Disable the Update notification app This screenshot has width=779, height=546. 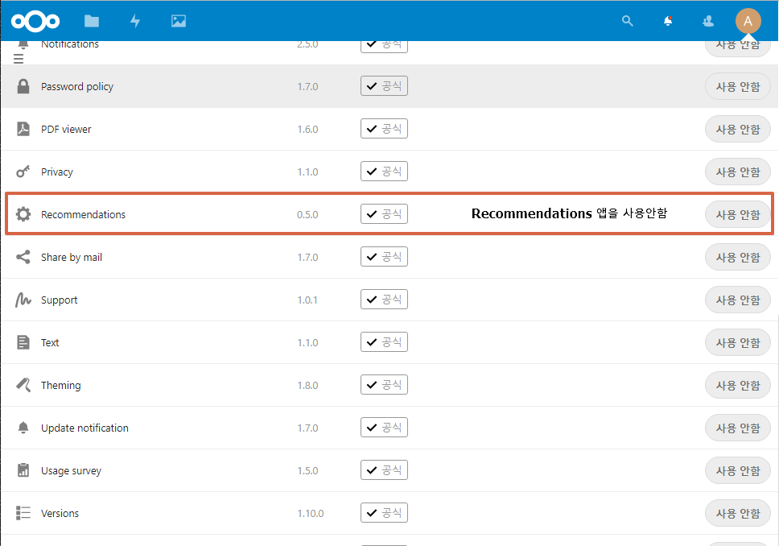(x=738, y=428)
